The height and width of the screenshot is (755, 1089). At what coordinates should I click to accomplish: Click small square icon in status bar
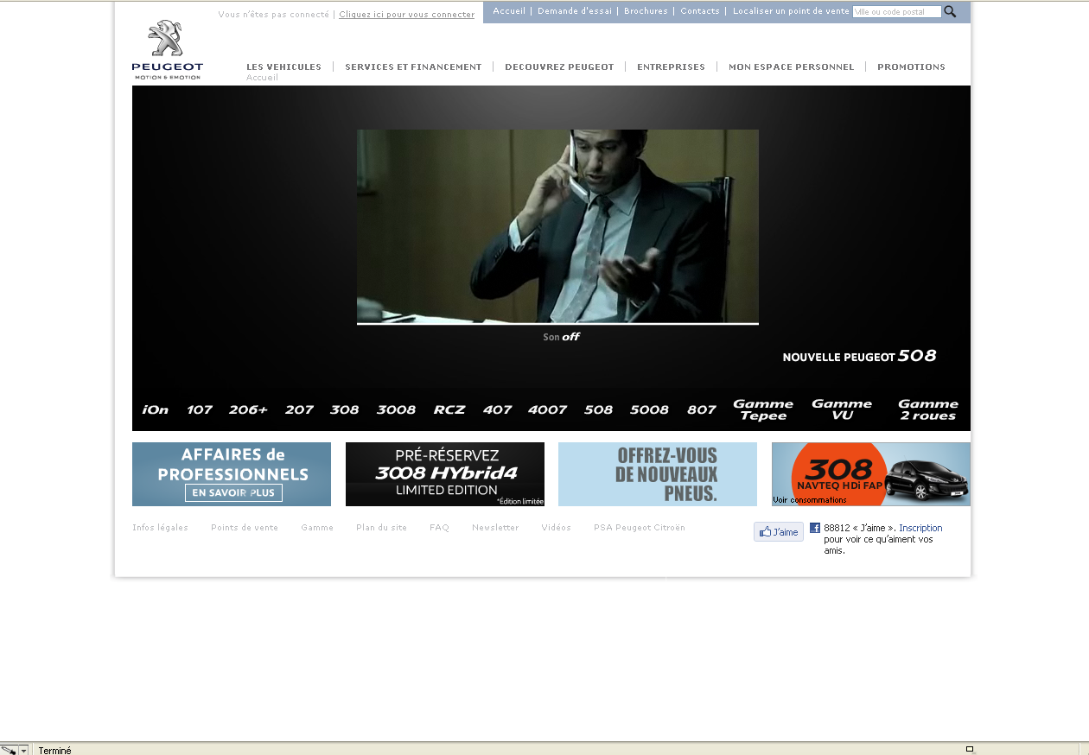click(970, 749)
